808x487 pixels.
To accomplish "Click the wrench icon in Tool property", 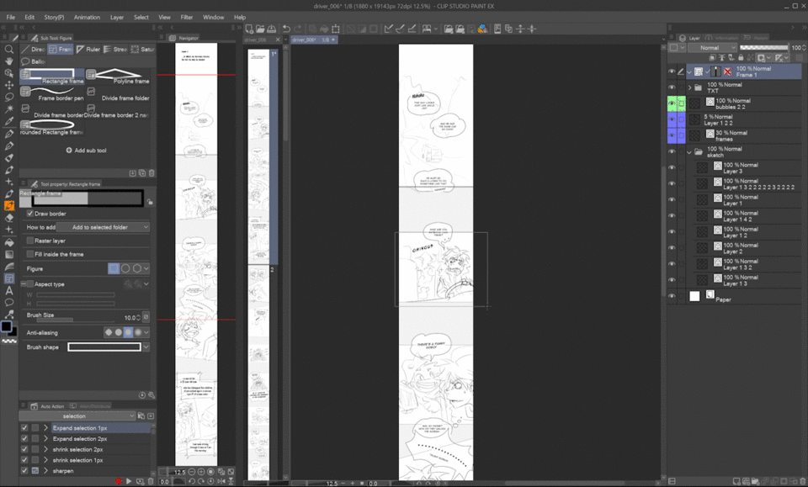I will click(151, 395).
